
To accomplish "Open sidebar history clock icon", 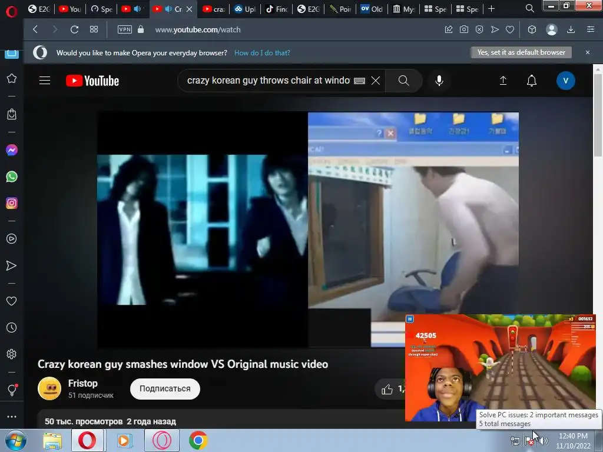I will point(12,327).
